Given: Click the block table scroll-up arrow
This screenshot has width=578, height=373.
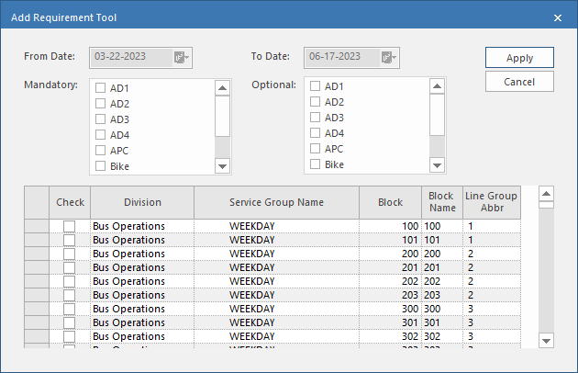Looking at the screenshot, I should (x=546, y=194).
